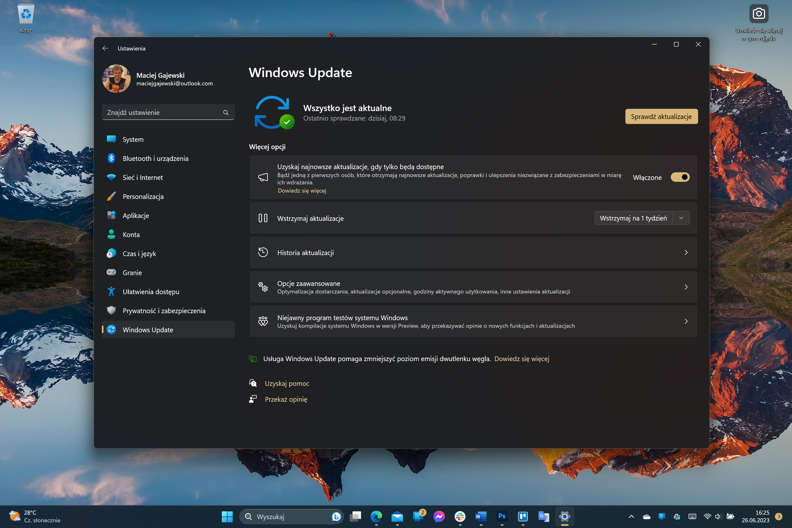Open Dowiedz się więcej carbon emissions link
The height and width of the screenshot is (528, 792).
click(x=522, y=359)
